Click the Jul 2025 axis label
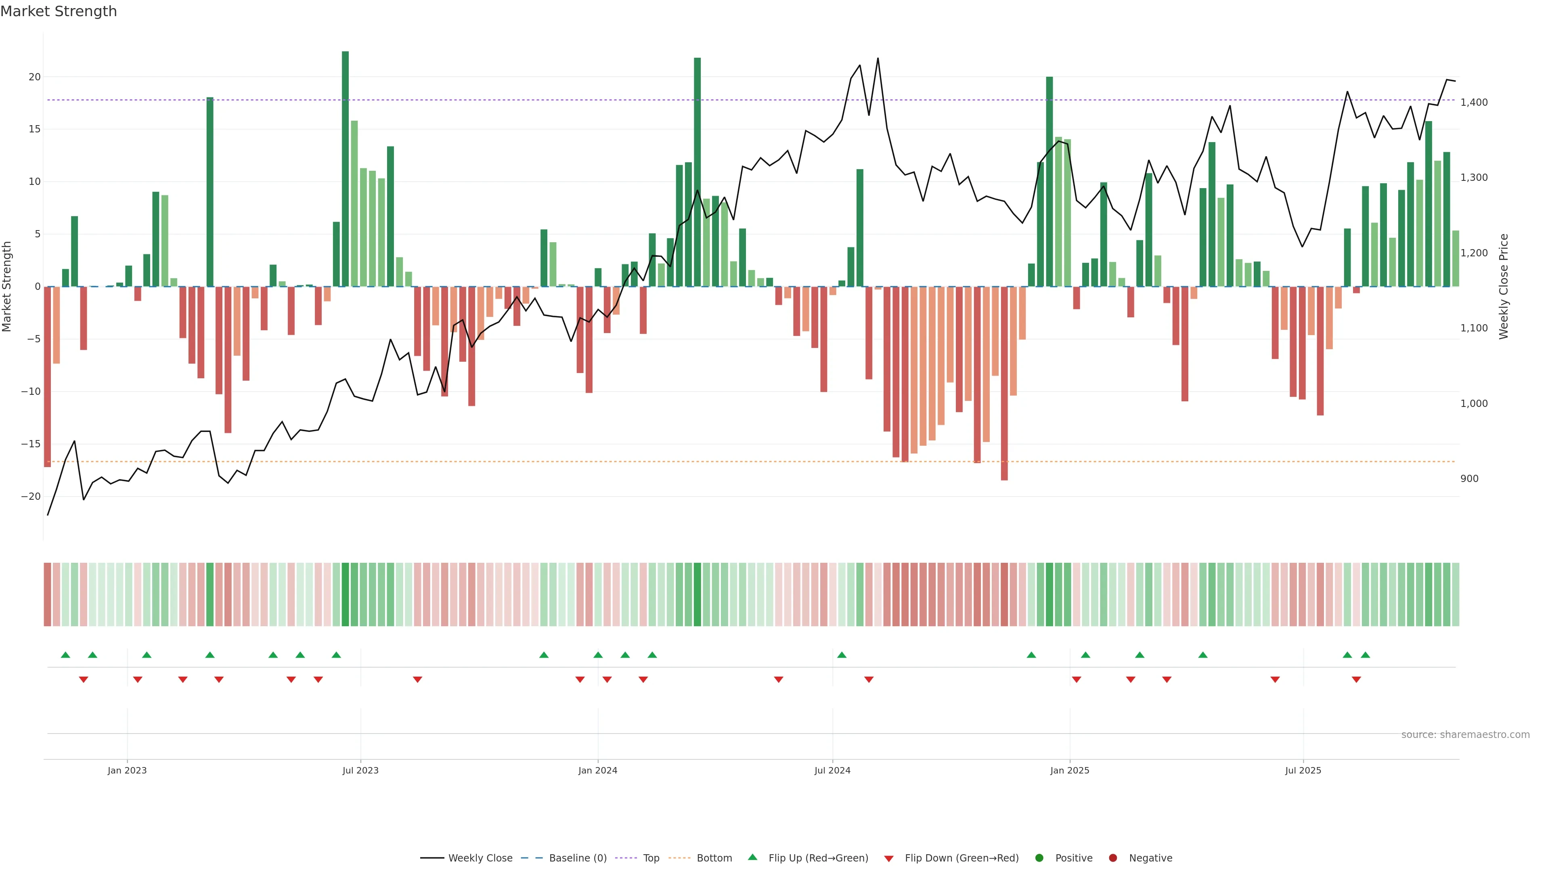 (x=1303, y=770)
